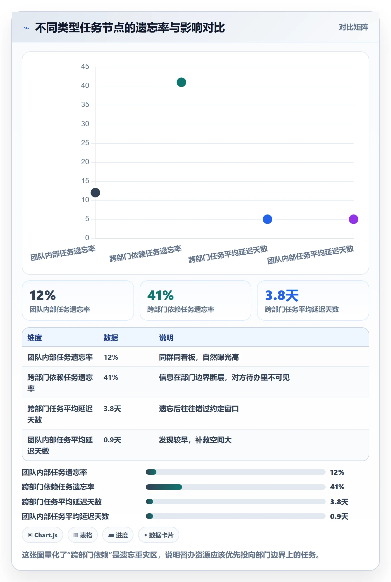Image resolution: width=391 pixels, height=582 pixels.
Task: Click the 团队内部任务平均延迟天数 progress bar
Action: [x=235, y=516]
